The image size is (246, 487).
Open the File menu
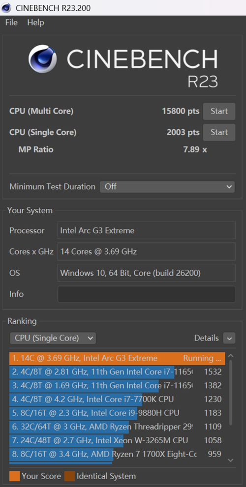[11, 23]
